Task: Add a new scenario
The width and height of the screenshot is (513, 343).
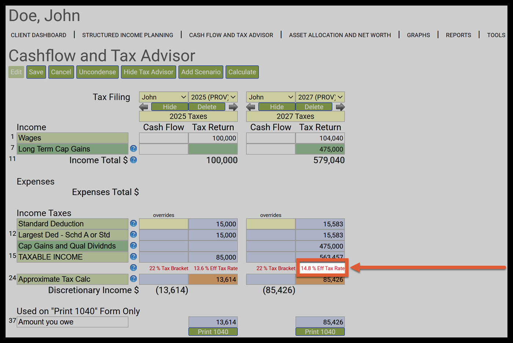Action: (x=201, y=72)
